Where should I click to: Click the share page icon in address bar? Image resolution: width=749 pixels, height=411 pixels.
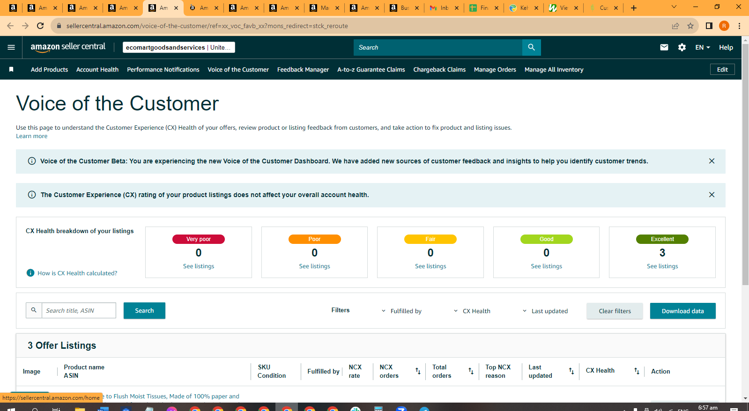click(x=675, y=26)
